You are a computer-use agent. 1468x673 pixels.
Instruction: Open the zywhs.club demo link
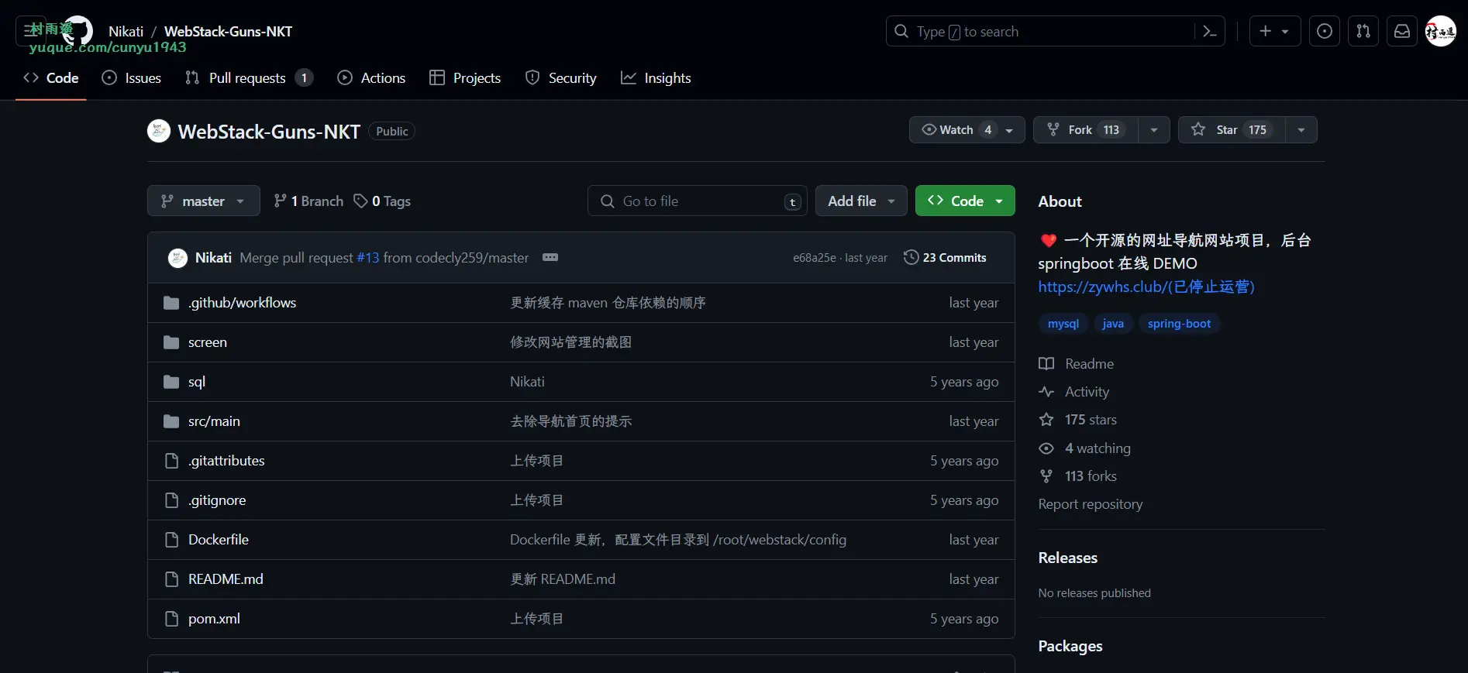click(x=1146, y=287)
